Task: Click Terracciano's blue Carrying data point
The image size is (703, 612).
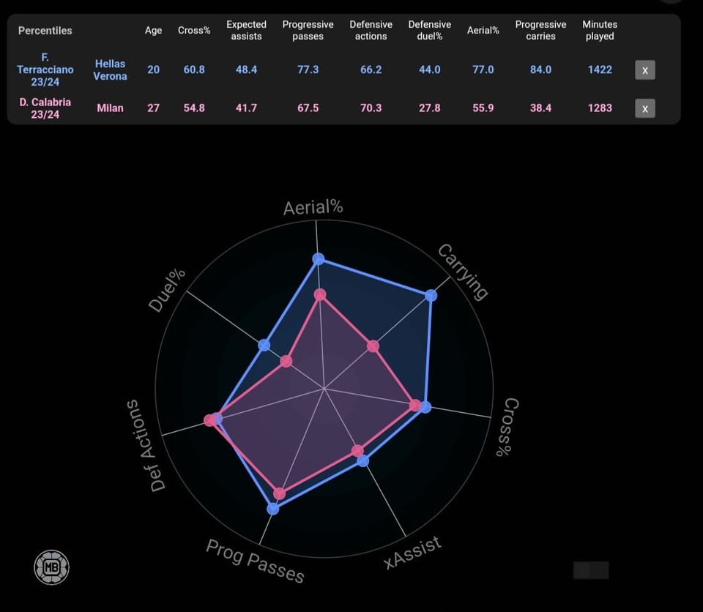Action: pos(431,296)
